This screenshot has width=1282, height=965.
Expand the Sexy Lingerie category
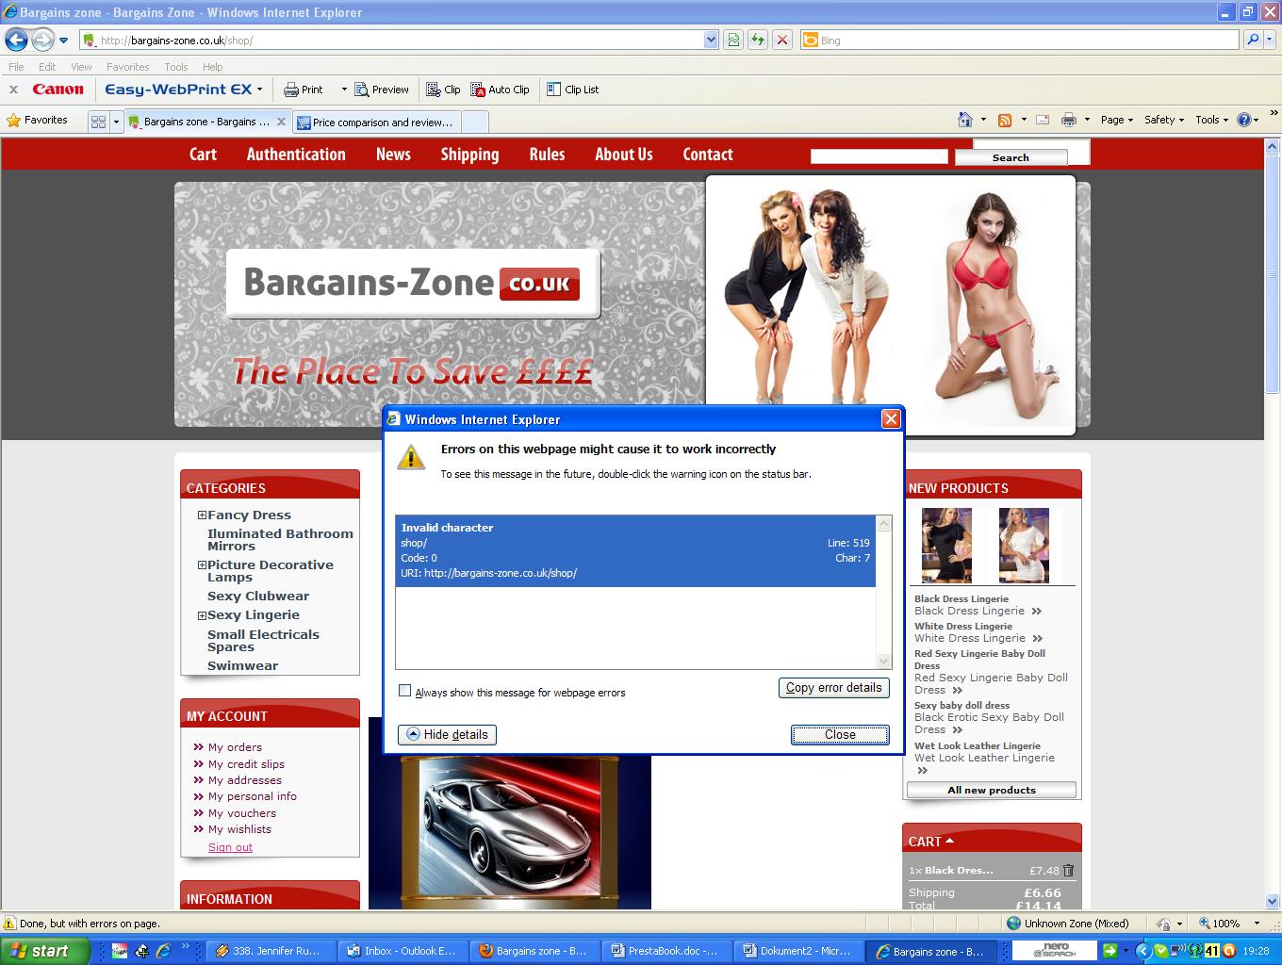202,615
